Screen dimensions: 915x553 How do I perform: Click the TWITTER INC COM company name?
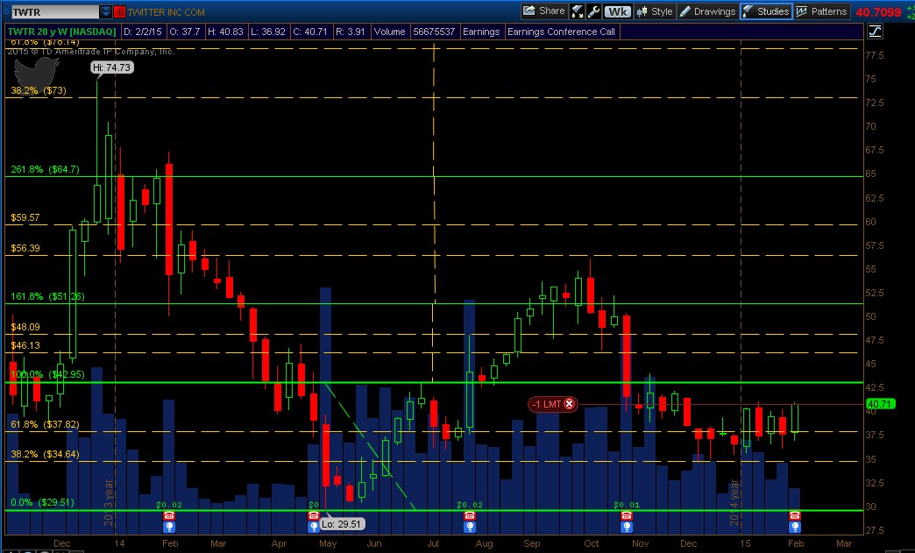[167, 11]
